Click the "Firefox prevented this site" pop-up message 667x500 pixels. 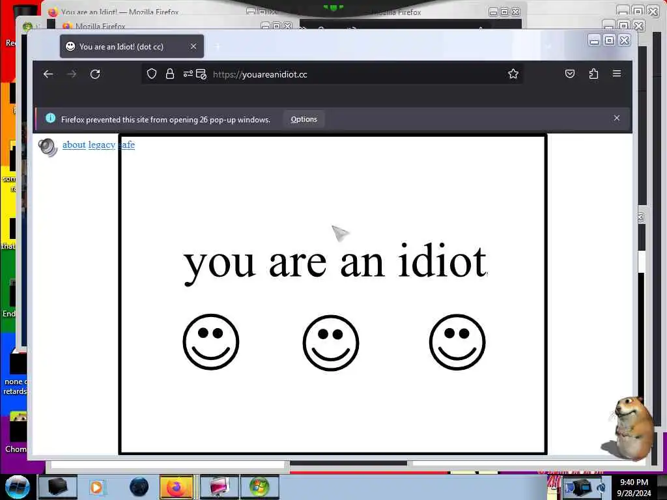tap(165, 120)
